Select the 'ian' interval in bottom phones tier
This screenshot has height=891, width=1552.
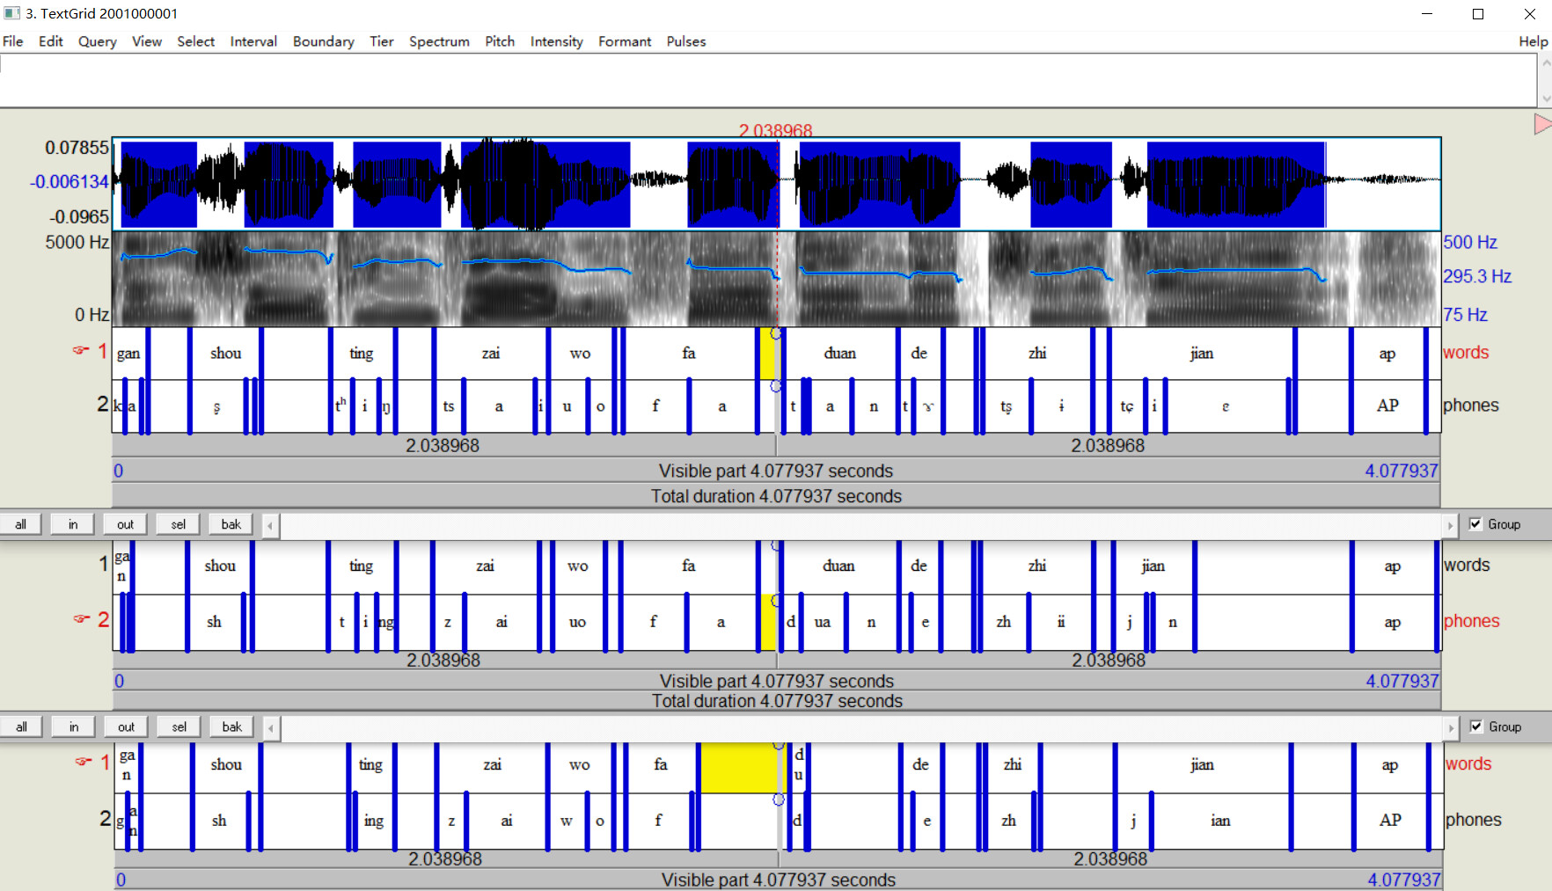click(x=1220, y=821)
